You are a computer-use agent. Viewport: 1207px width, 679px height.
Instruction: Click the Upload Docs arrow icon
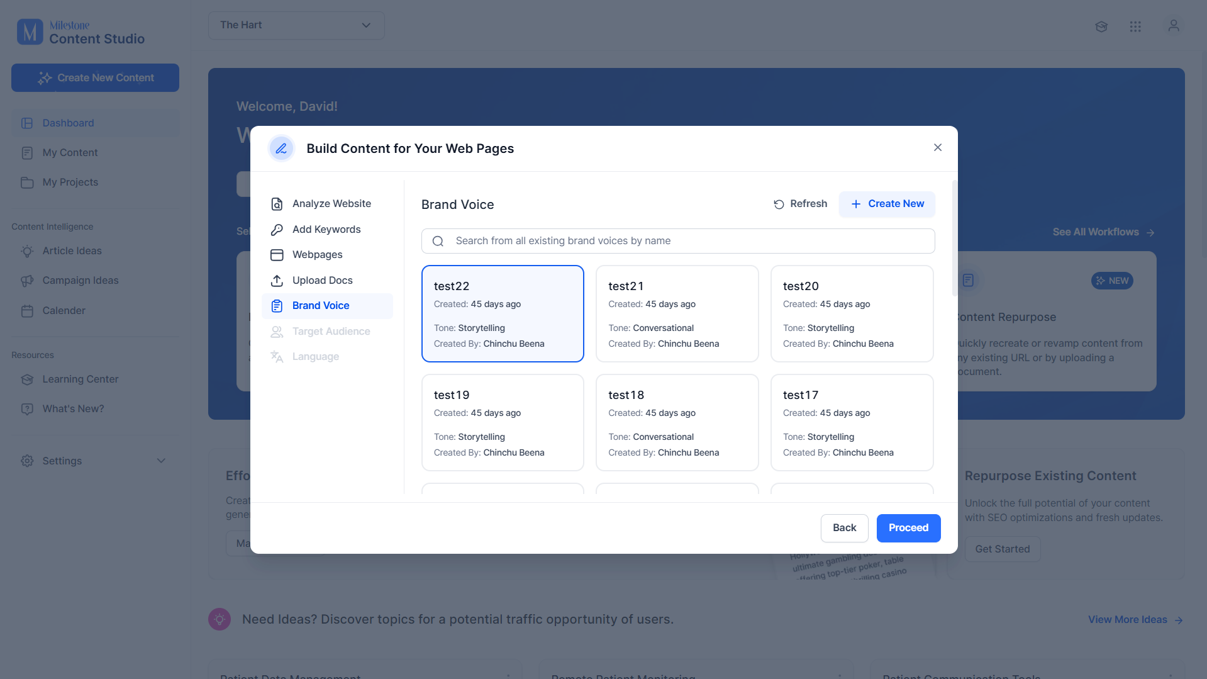click(x=277, y=281)
